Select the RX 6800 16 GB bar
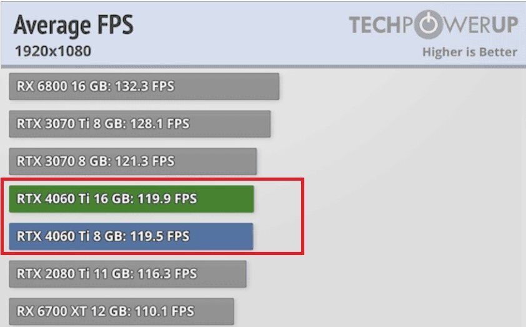This screenshot has width=526, height=327. [x=144, y=86]
